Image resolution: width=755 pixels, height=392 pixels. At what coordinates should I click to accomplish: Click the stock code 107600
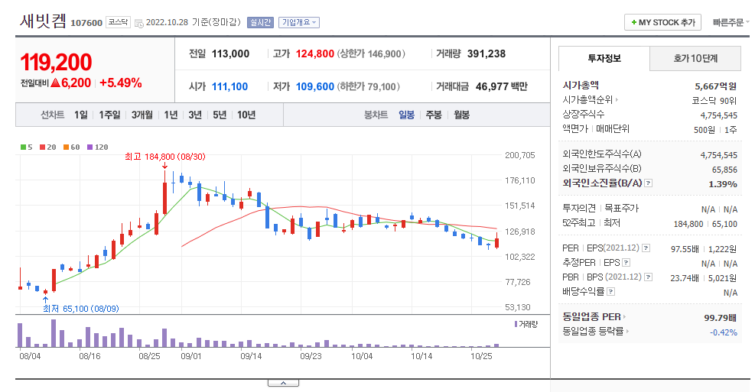click(x=86, y=23)
